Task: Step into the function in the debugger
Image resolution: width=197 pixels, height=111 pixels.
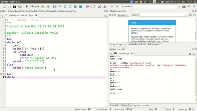Action: point(65,6)
